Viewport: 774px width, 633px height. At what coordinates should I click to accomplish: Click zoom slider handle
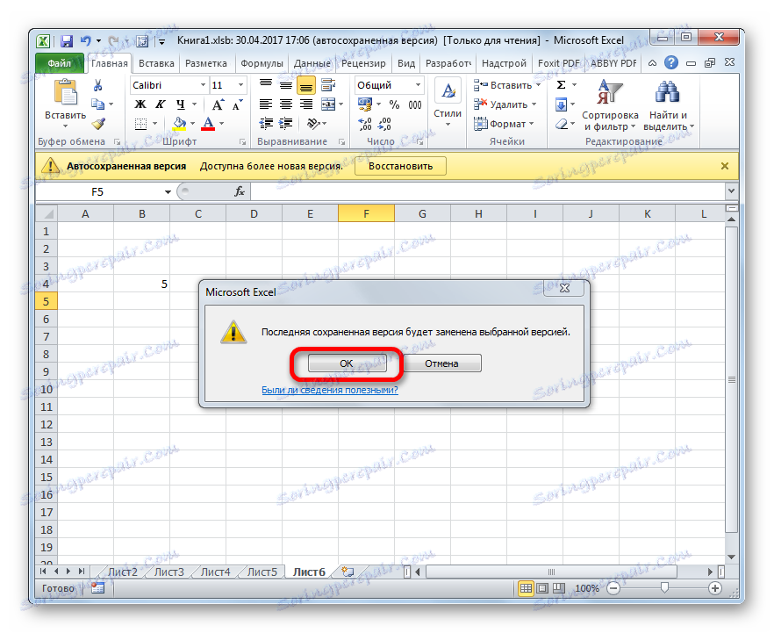click(664, 587)
